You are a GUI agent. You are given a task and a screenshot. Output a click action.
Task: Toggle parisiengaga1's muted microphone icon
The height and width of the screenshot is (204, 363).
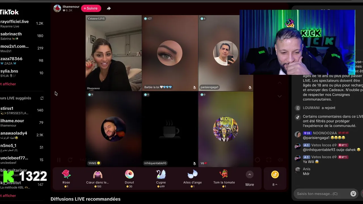[x=250, y=88]
